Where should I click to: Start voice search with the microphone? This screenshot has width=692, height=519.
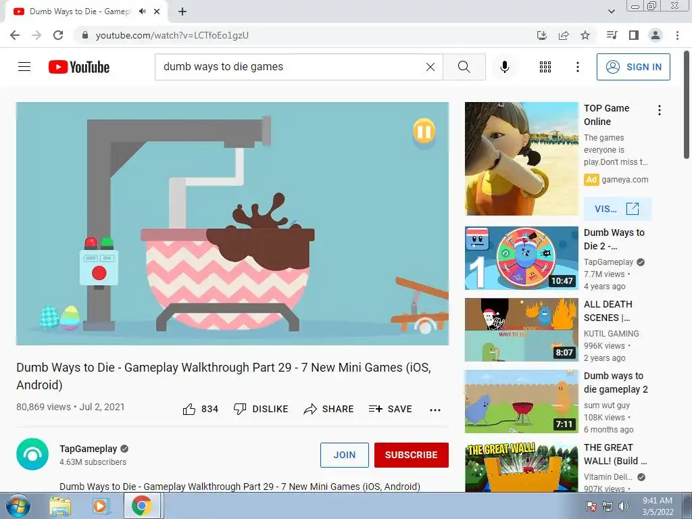pyautogui.click(x=504, y=67)
